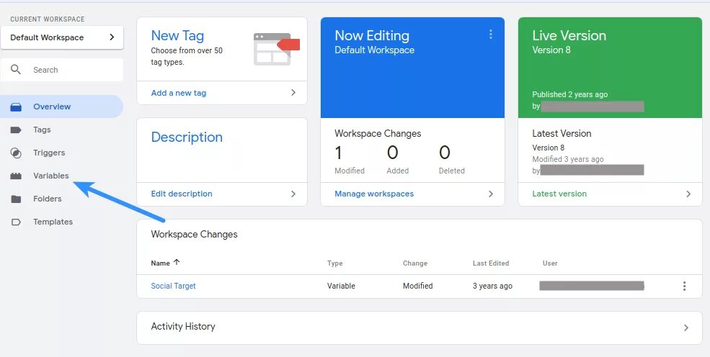Click the Triggers circular icon
710x357 pixels.
[x=16, y=153]
